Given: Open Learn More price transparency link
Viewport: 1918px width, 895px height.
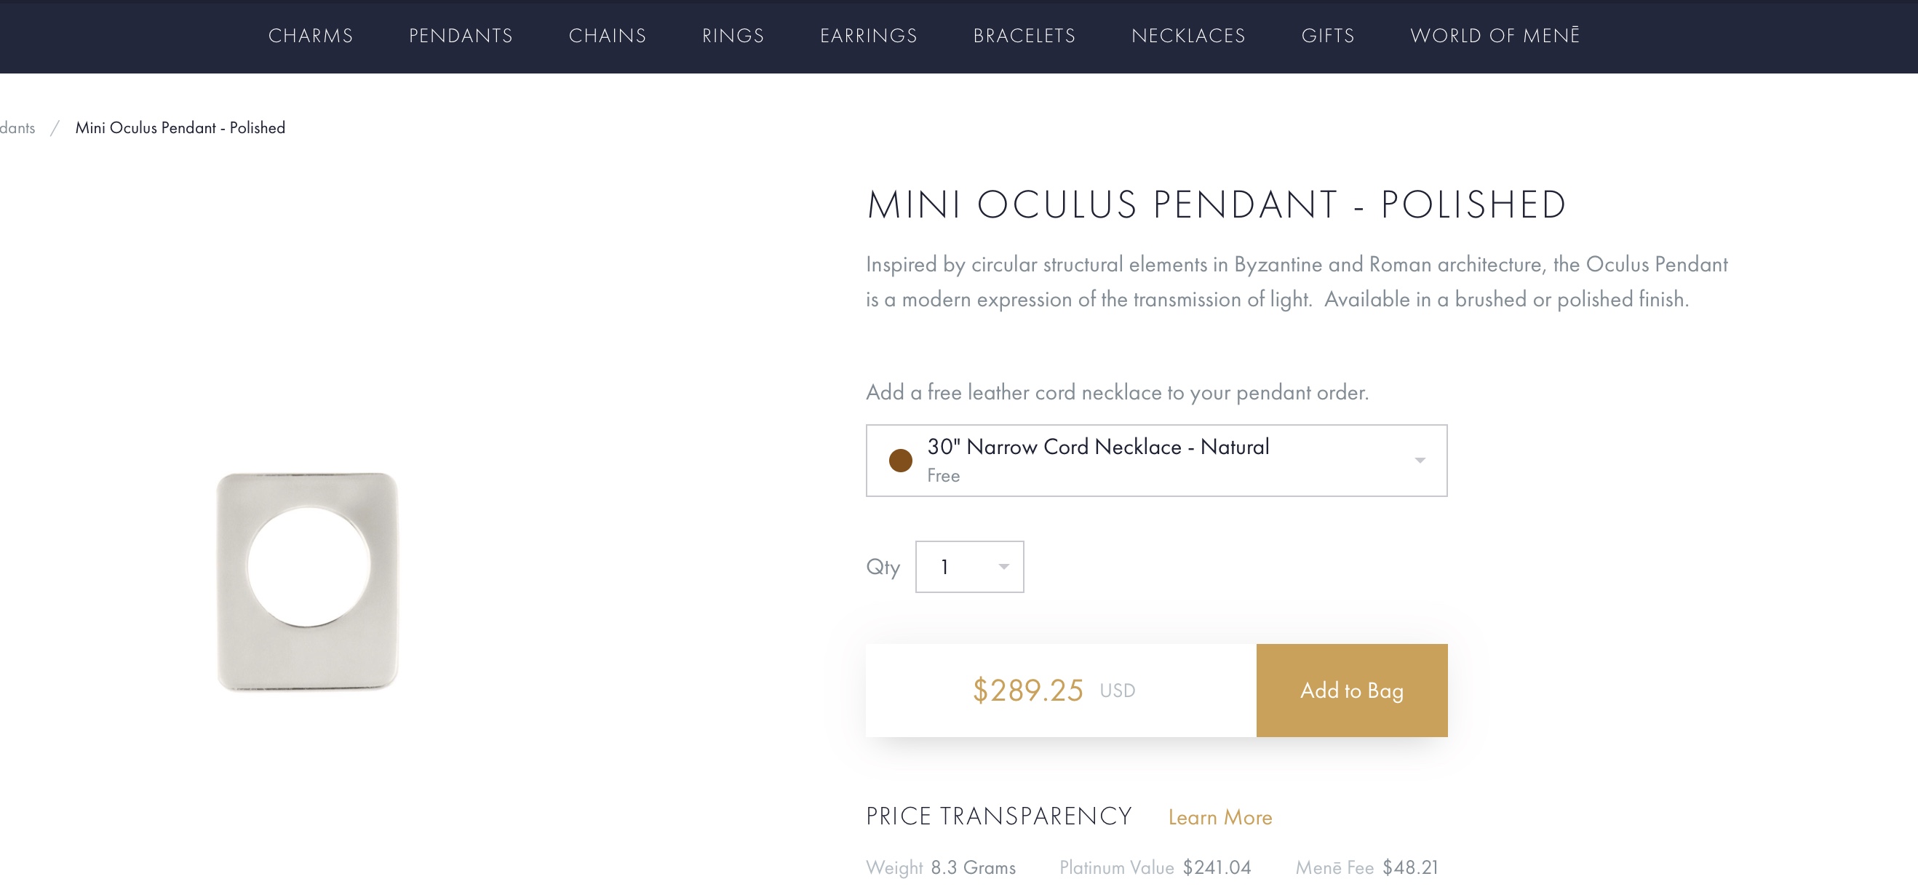Looking at the screenshot, I should pos(1219,817).
